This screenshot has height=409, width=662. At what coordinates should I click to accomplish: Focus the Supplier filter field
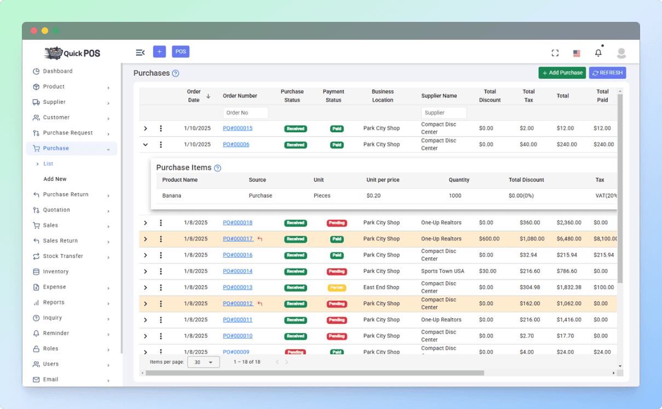click(444, 113)
